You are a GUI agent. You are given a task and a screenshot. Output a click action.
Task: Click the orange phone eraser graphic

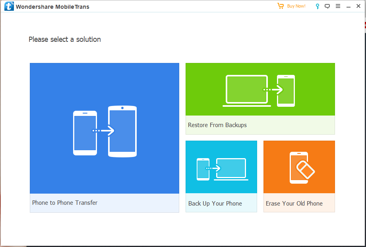299,167
